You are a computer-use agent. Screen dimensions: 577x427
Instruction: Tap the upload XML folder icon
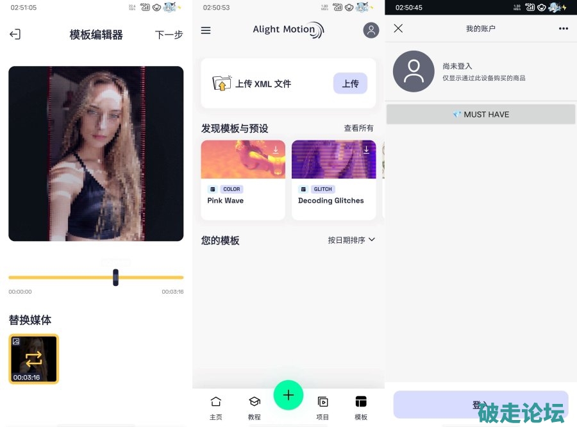pyautogui.click(x=221, y=83)
